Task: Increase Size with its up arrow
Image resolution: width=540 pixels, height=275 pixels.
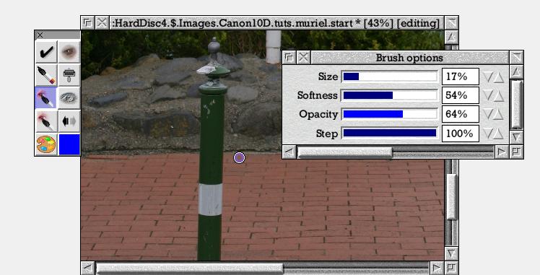Action: pyautogui.click(x=499, y=77)
